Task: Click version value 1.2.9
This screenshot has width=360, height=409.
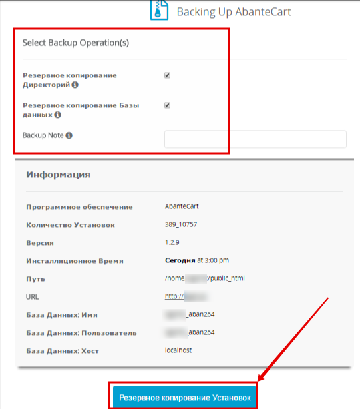Action: [172, 242]
